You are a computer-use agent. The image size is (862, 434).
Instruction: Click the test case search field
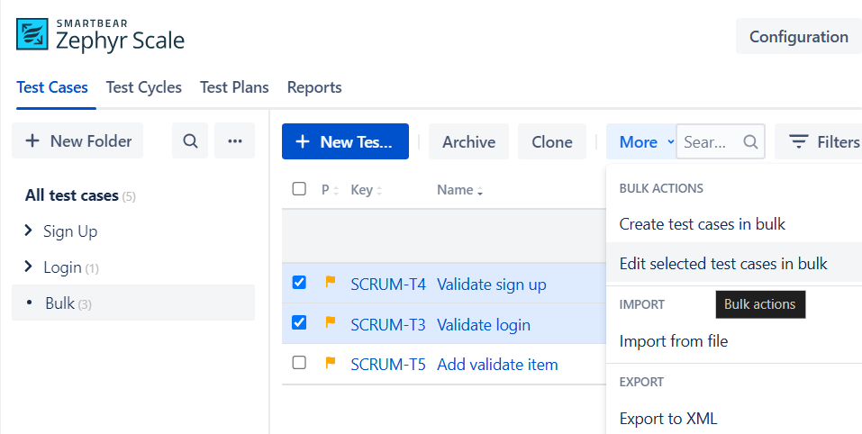click(712, 142)
